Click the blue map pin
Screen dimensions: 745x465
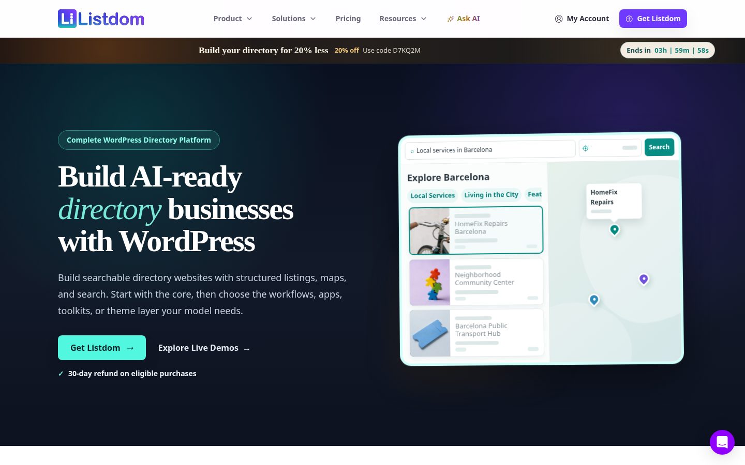click(594, 300)
